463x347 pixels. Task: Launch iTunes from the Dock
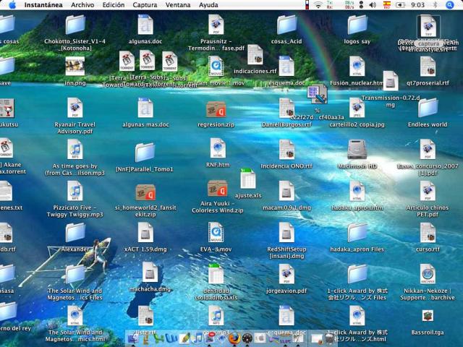click(x=197, y=338)
